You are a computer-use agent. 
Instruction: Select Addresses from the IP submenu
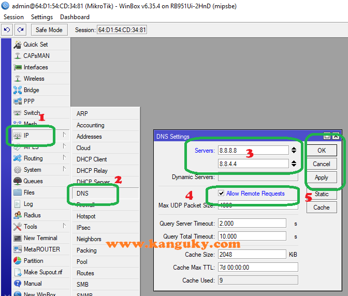[x=106, y=137]
